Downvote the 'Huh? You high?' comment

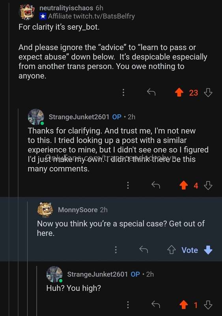(x=208, y=305)
